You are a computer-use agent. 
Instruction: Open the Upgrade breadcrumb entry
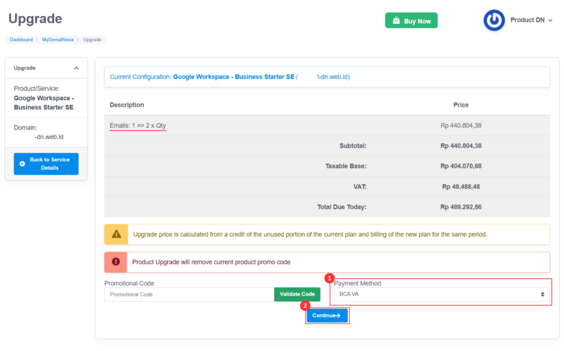pyautogui.click(x=92, y=39)
